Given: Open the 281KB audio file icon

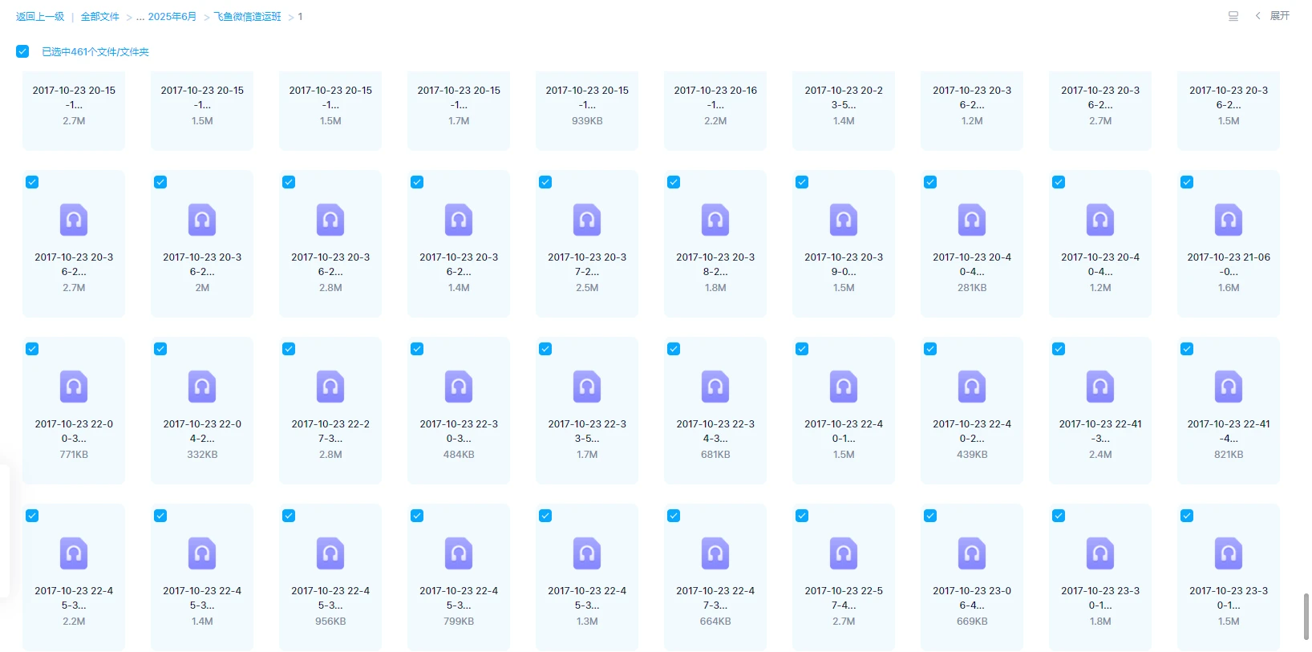Looking at the screenshot, I should pos(971,220).
